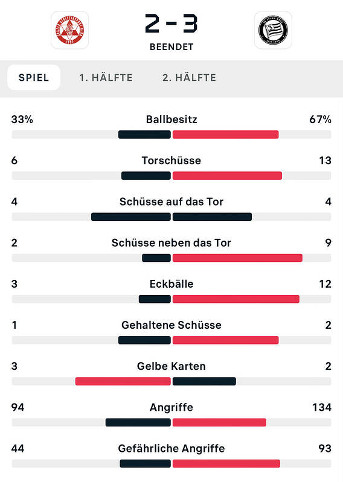The width and height of the screenshot is (343, 482).
Task: Tap the BEENDET match status label
Action: pos(171,47)
